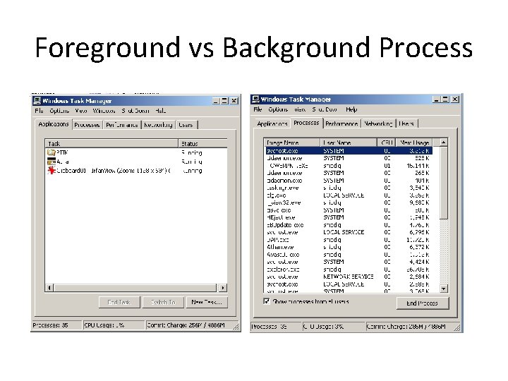Maximize the left Task Manager window
The height and width of the screenshot is (381, 508).
tap(224, 101)
